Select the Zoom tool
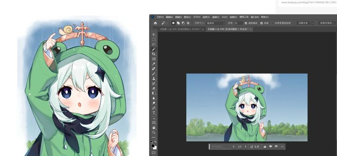The width and height of the screenshot is (337, 156). 154,133
